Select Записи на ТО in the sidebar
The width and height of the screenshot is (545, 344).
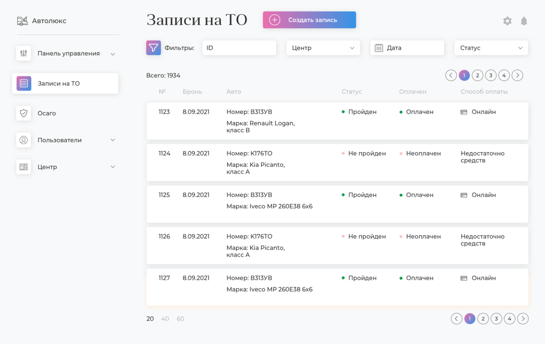tap(65, 83)
